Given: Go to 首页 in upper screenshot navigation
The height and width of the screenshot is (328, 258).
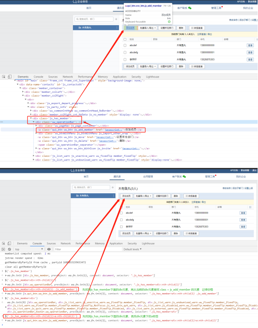Looking at the screenshot, I should click(89, 8).
